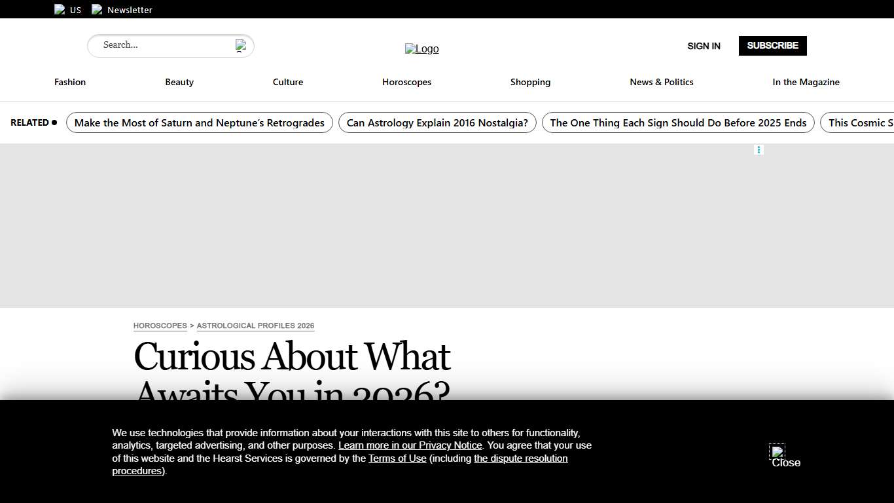The image size is (894, 503).
Task: Open the ad options icon
Action: 759,150
